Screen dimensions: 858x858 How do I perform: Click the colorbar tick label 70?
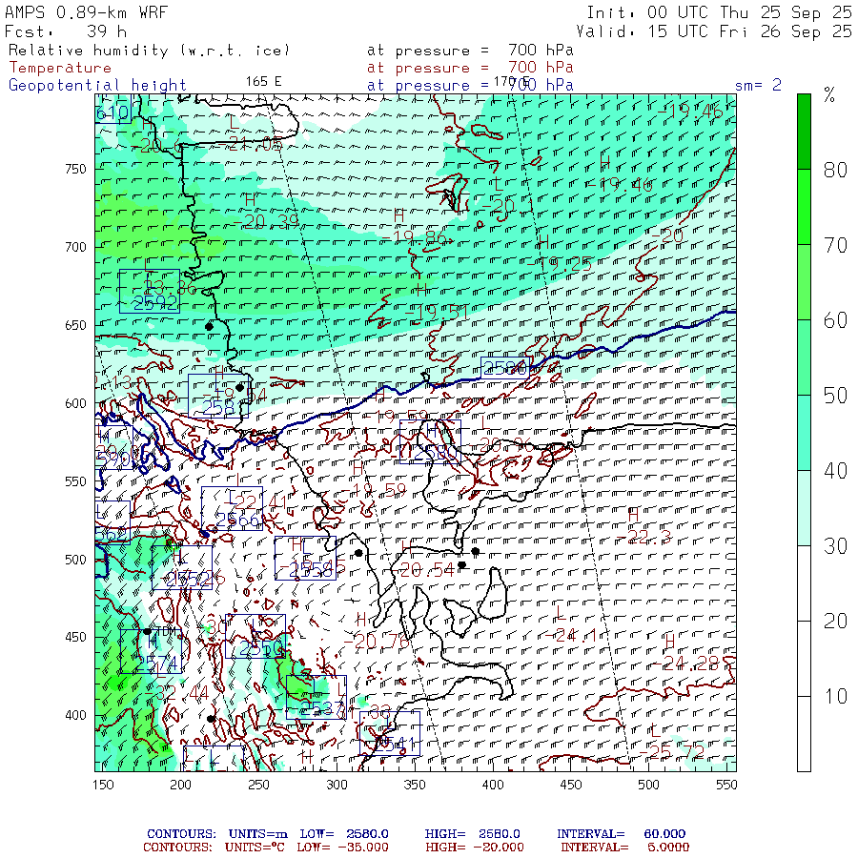pos(835,245)
